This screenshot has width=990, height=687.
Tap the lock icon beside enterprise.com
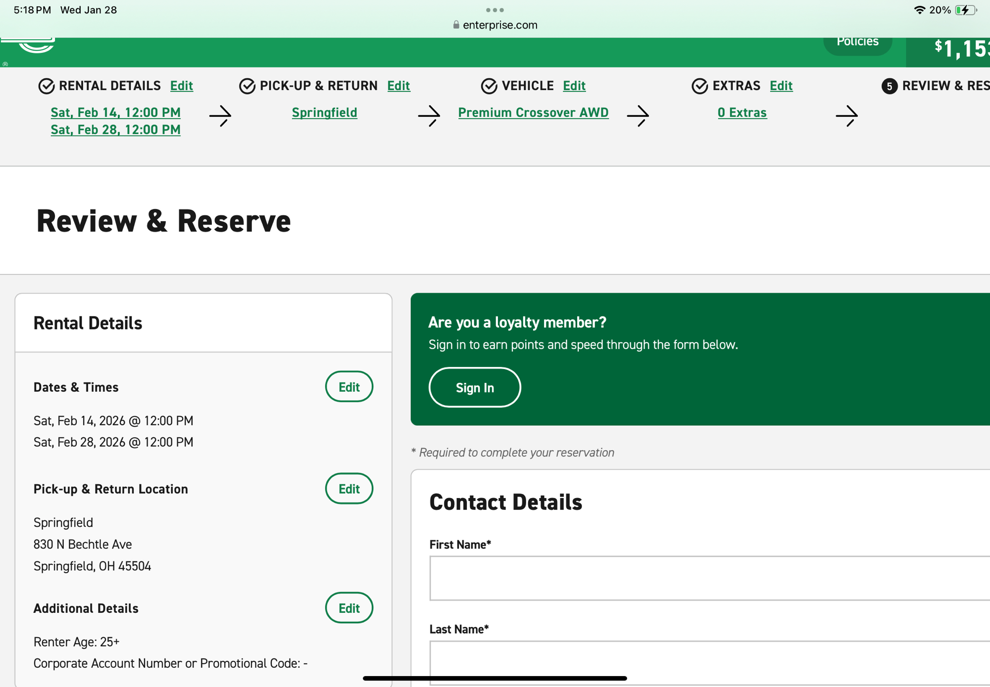tap(456, 25)
